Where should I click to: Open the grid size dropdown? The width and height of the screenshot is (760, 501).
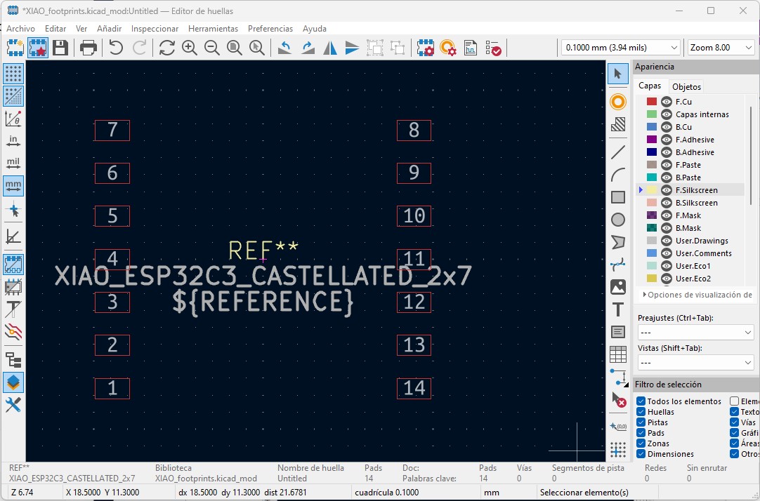tap(621, 48)
